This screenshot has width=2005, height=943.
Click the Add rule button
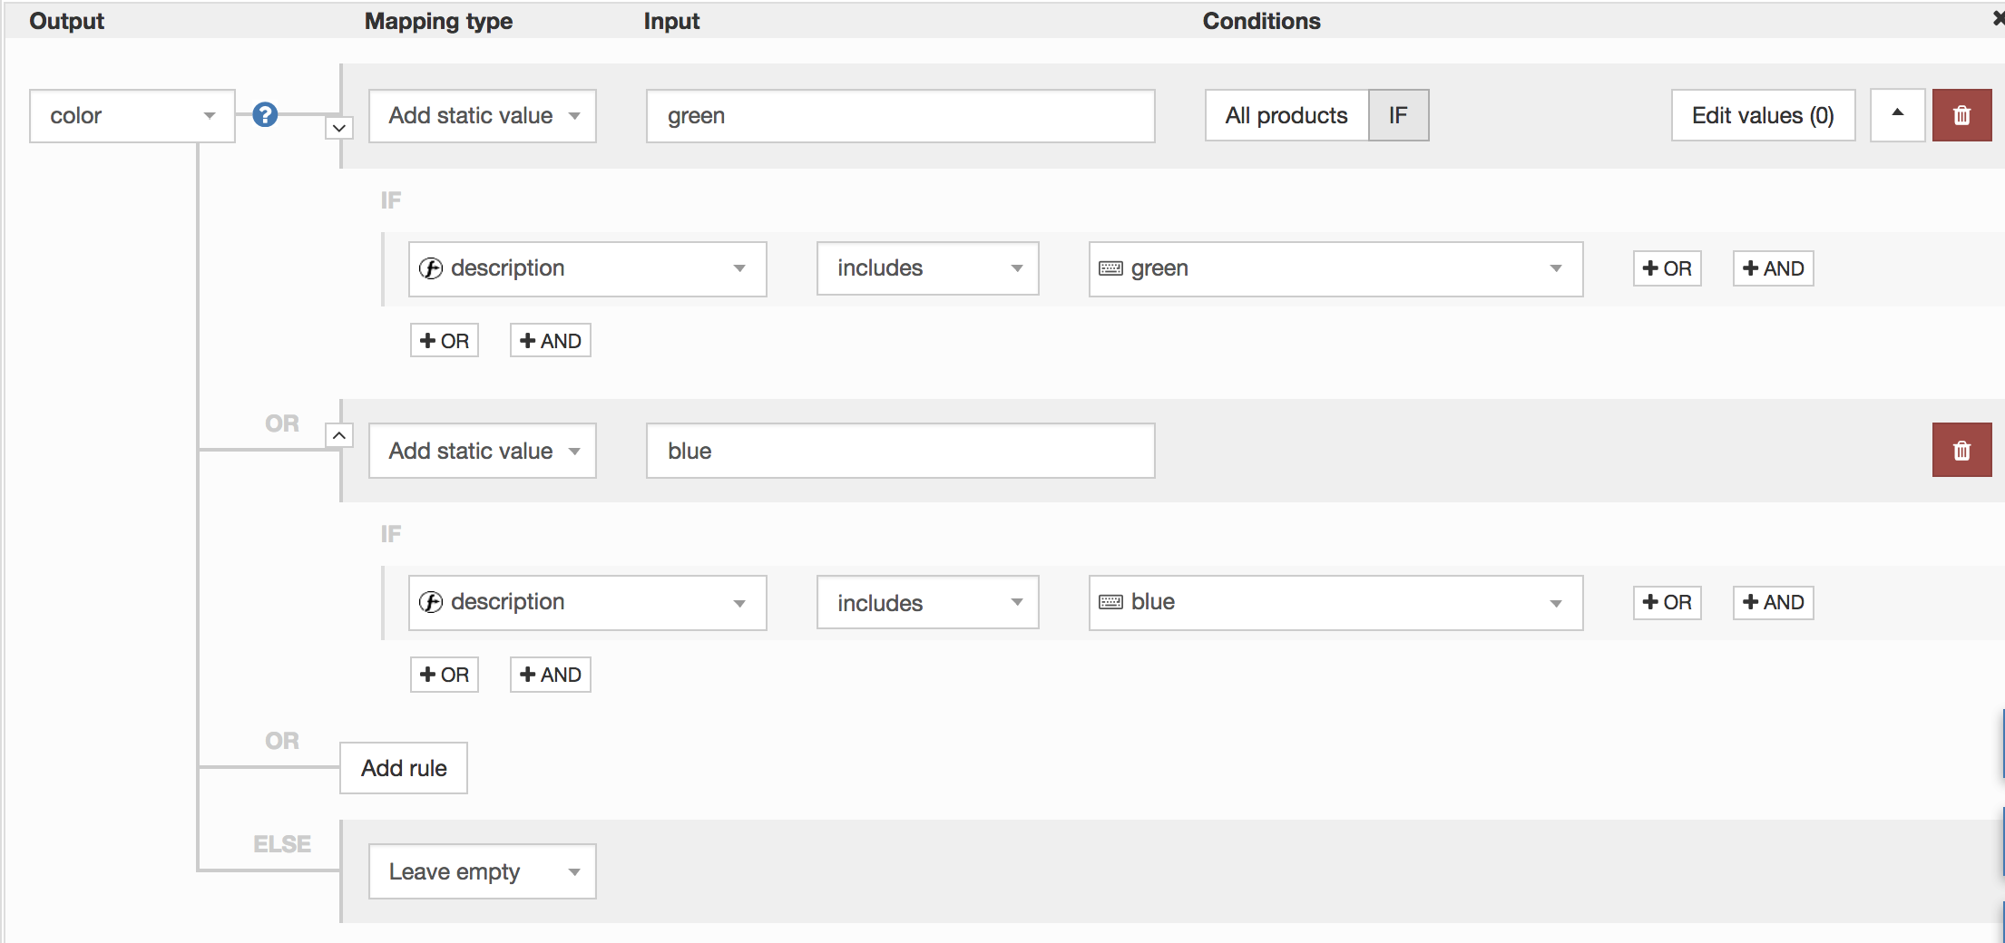point(404,768)
